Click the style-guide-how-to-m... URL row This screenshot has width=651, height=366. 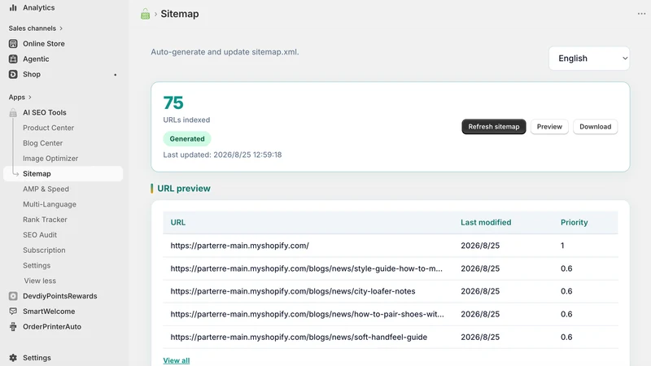click(307, 268)
